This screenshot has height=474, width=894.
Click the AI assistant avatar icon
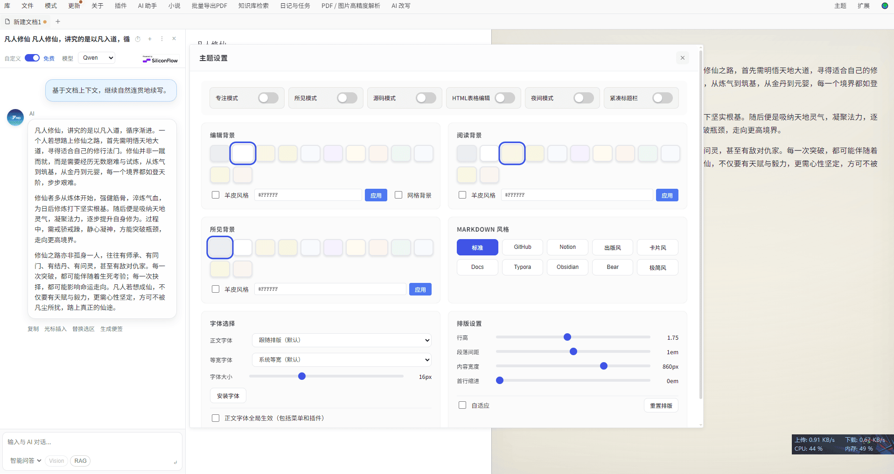[15, 117]
